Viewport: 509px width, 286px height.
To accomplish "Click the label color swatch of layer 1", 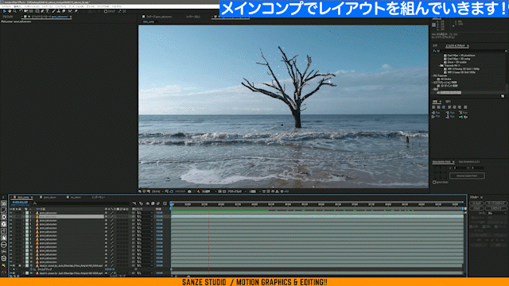I will [27, 213].
